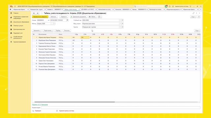Expand the Учебный год dropdown arrow
This screenshot has width=211, height=118.
pyautogui.click(x=120, y=20)
